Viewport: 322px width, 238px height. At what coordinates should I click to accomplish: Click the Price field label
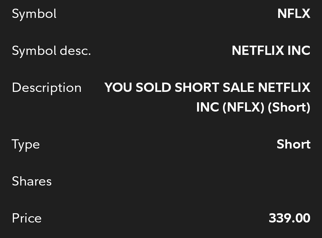point(27,218)
